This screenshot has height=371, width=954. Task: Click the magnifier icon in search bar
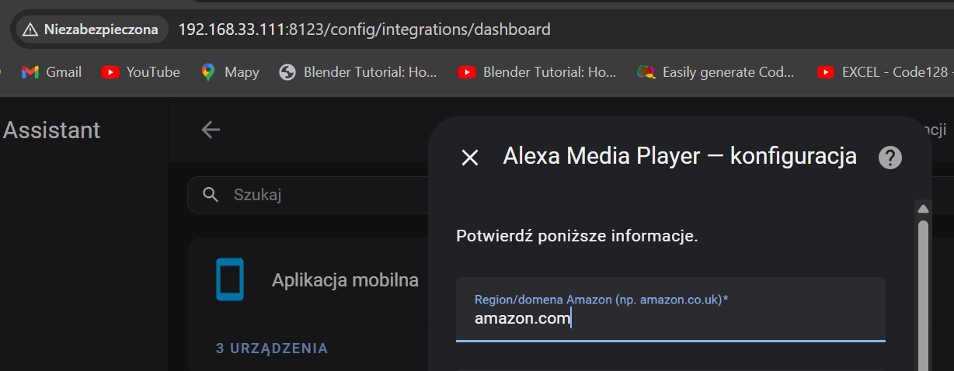pyautogui.click(x=210, y=194)
